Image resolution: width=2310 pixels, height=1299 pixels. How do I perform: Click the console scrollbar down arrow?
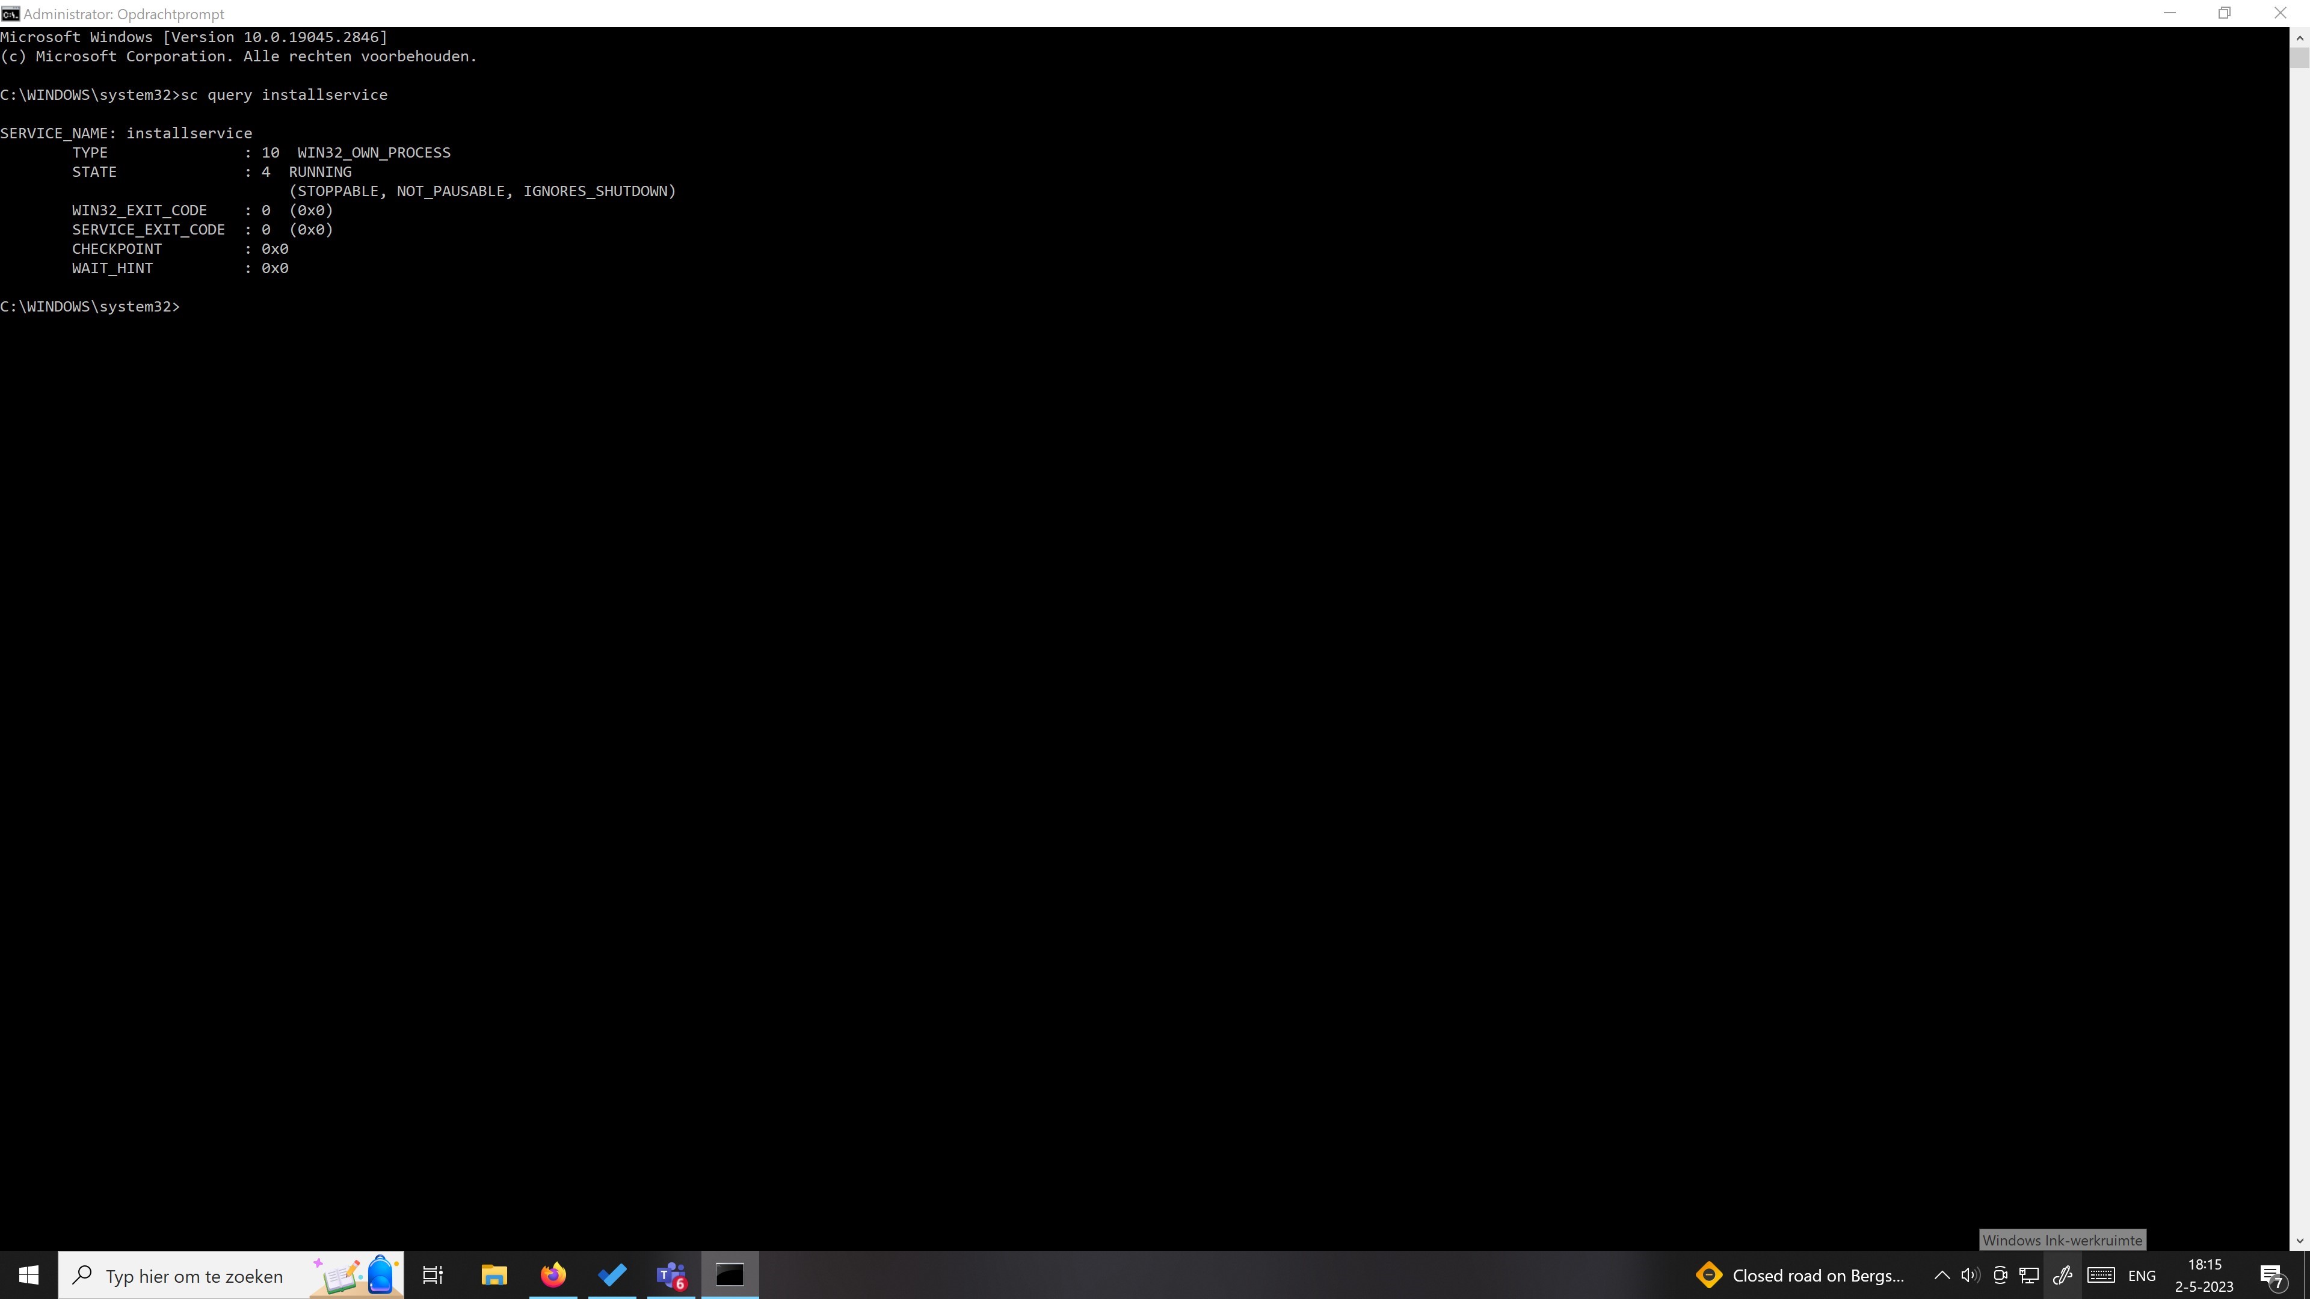tap(2299, 1241)
